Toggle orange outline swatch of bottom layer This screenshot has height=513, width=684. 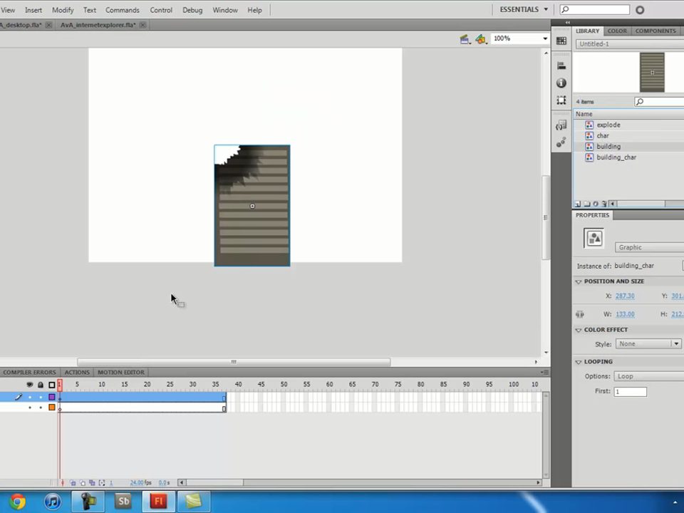pyautogui.click(x=52, y=408)
